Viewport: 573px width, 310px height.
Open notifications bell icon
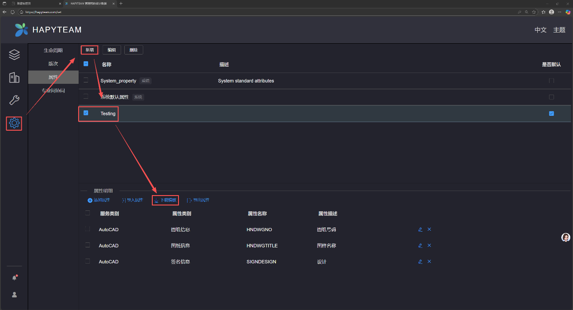[x=14, y=278]
